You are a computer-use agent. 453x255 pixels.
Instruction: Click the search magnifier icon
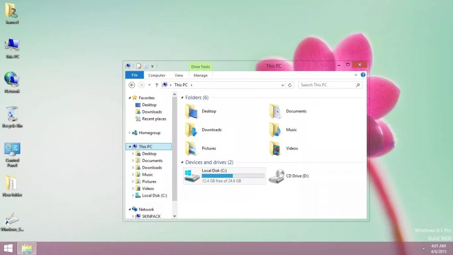coord(358,85)
